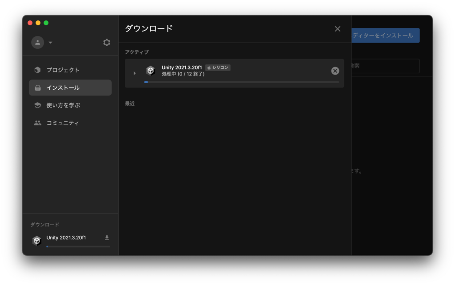
Task: Click the graduation cap learn icon
Action: pos(37,105)
